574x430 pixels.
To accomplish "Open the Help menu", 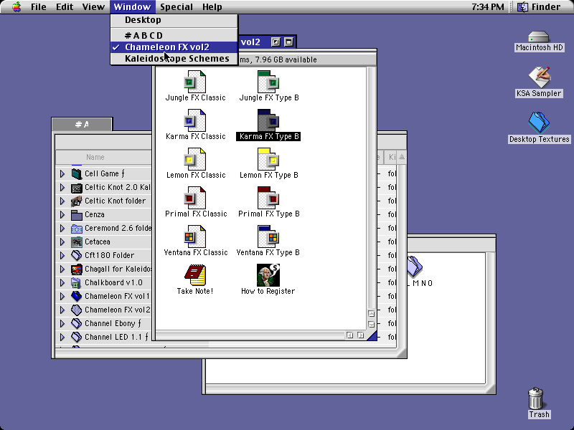I will point(212,7).
